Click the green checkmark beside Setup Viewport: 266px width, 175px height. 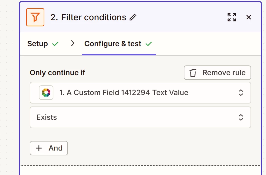(x=55, y=44)
